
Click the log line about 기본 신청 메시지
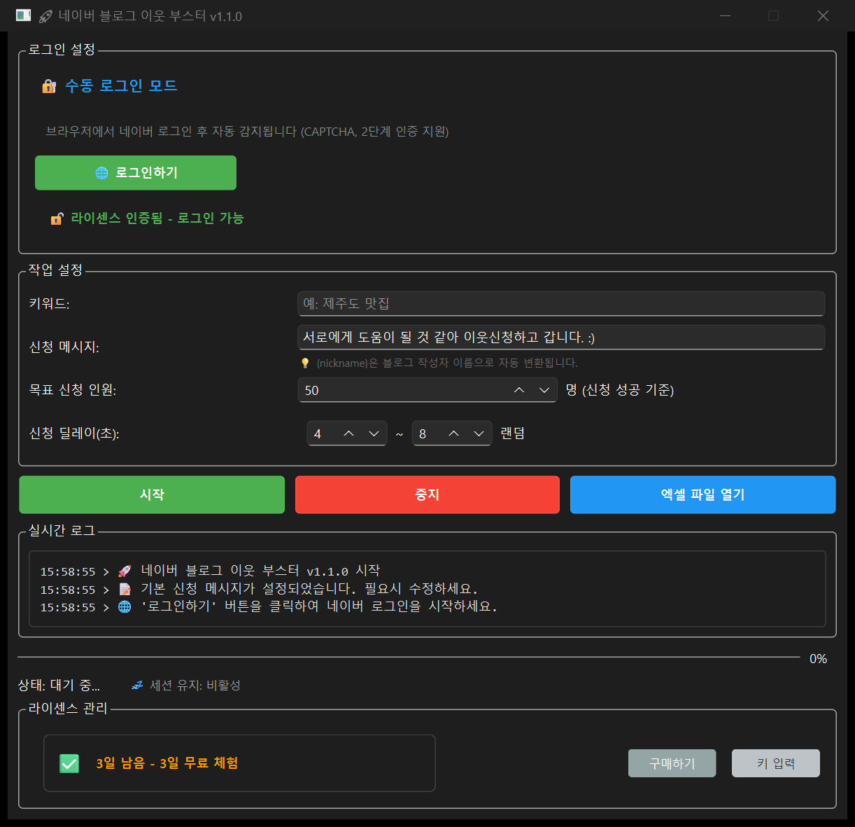[259, 590]
